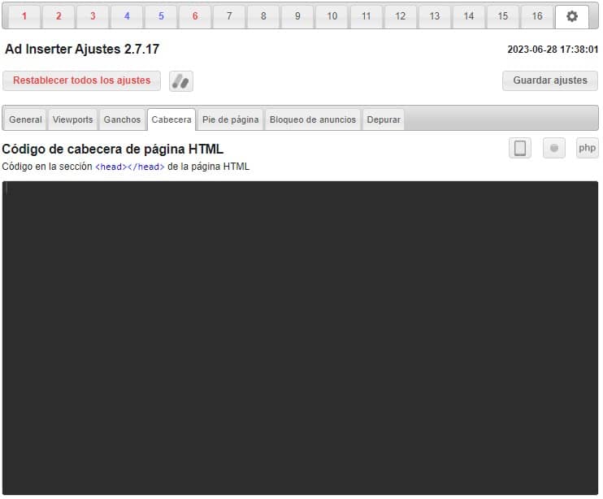Toggle the rotation/blocks pills icon button
This screenshot has width=603, height=499.
point(180,81)
